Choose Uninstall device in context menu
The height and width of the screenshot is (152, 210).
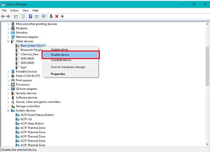[x=70, y=60]
